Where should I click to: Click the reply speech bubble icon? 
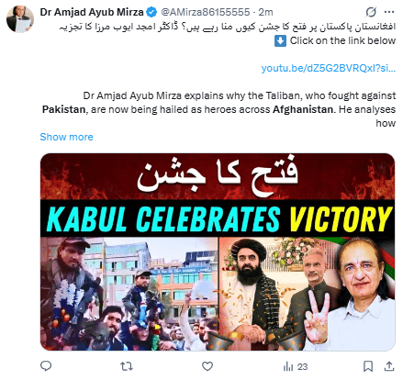click(x=46, y=366)
